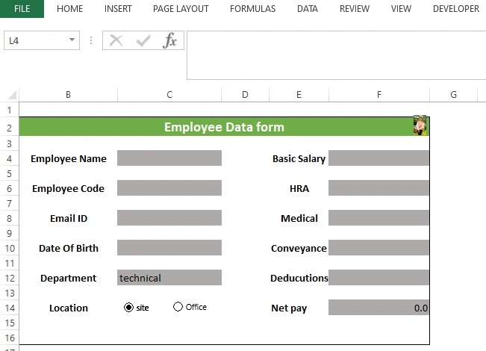This screenshot has height=351, width=486.
Task: Click inside the formula bar text area
Action: pyautogui.click(x=336, y=55)
